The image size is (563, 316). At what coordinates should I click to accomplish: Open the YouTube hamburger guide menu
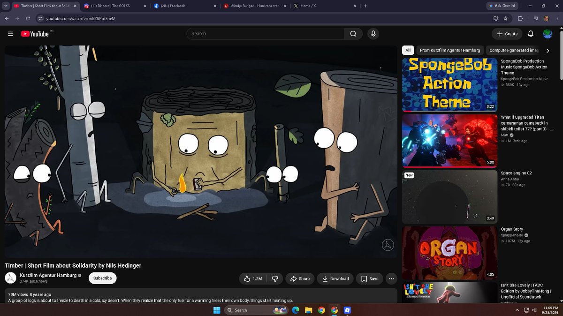(10, 34)
